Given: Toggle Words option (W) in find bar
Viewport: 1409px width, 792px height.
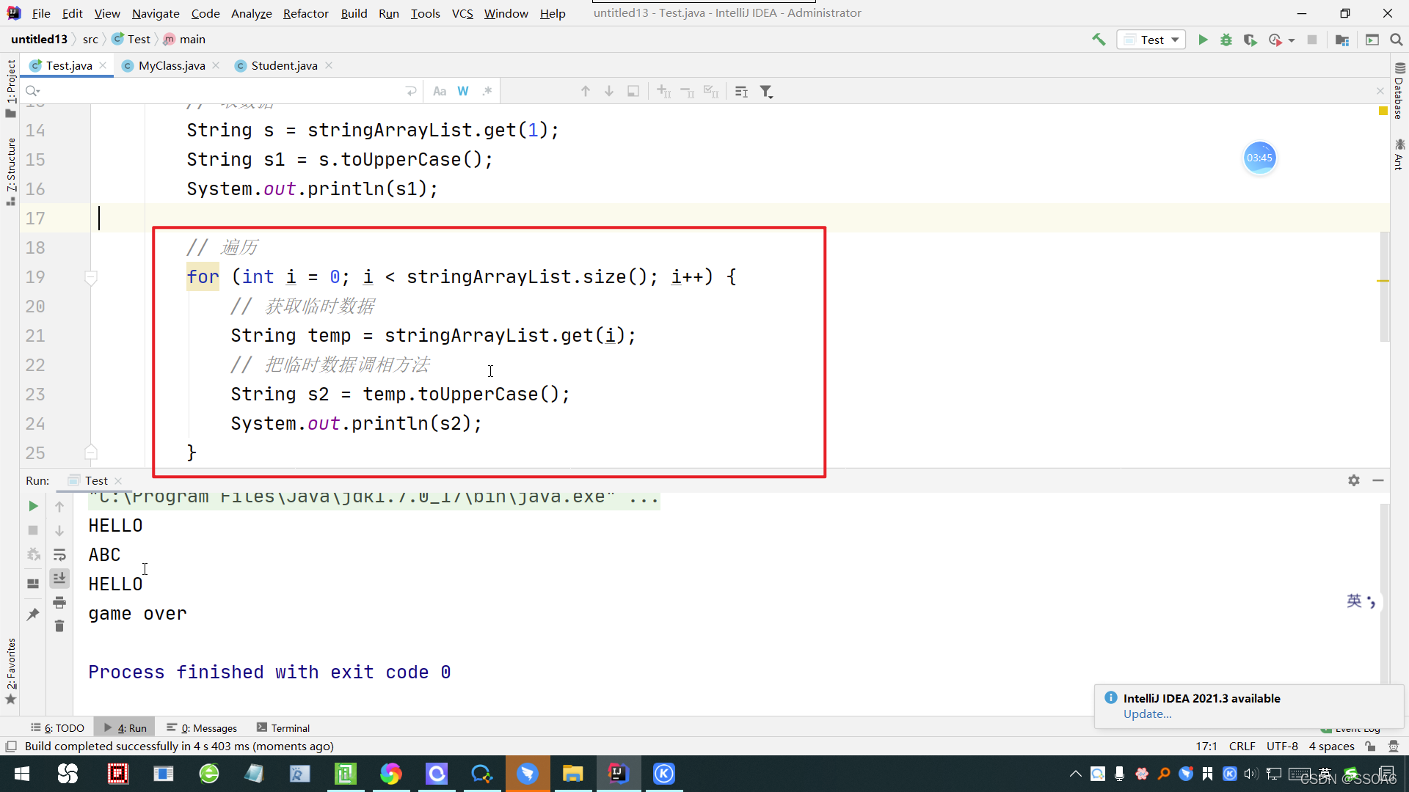Looking at the screenshot, I should tap(463, 92).
